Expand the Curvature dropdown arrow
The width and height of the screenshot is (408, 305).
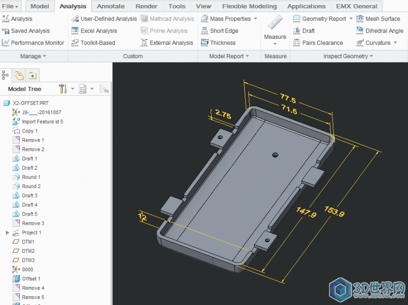pos(395,42)
